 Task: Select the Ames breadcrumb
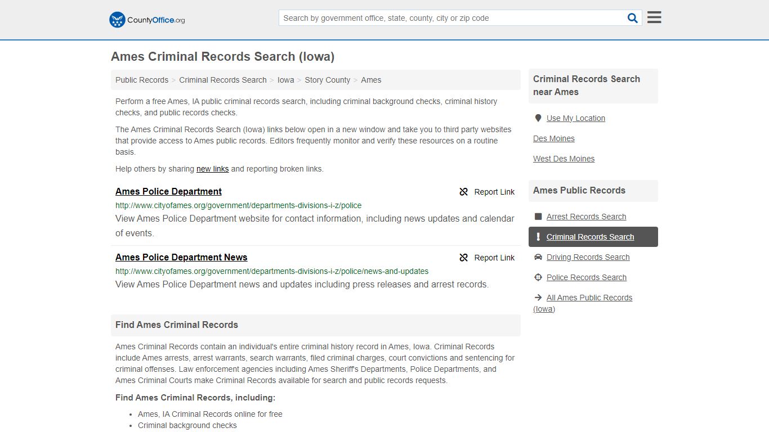(x=371, y=80)
